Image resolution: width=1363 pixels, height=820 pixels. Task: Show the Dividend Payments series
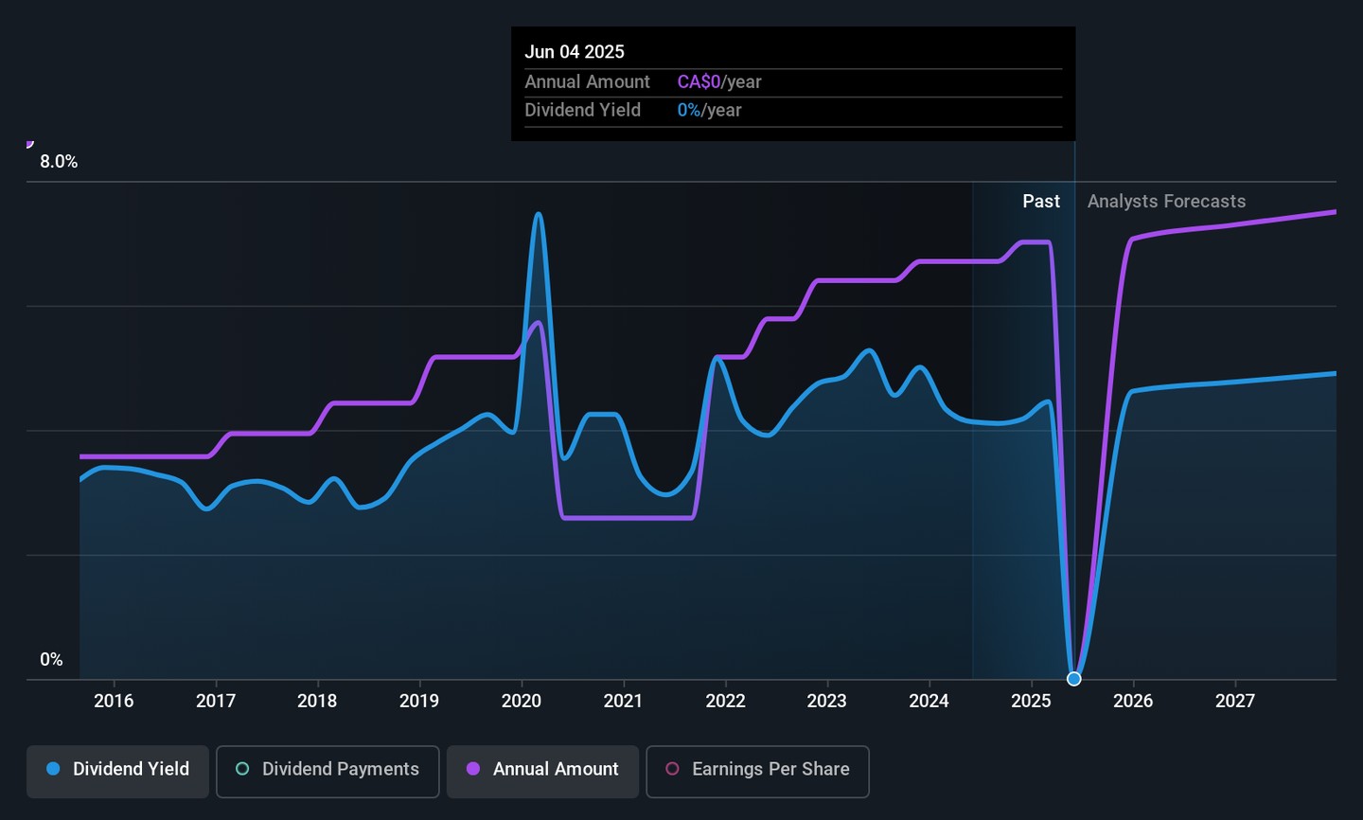[x=327, y=771]
